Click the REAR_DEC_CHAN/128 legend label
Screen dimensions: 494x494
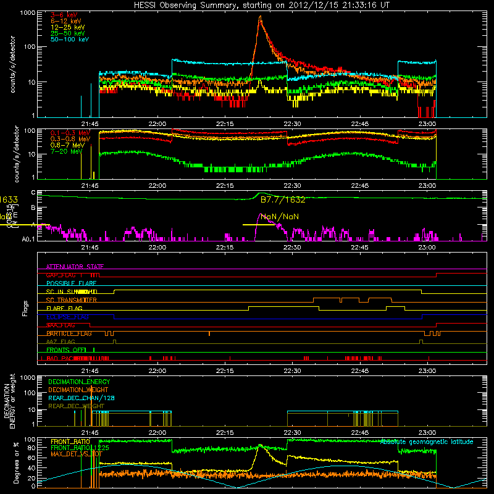pyautogui.click(x=82, y=398)
